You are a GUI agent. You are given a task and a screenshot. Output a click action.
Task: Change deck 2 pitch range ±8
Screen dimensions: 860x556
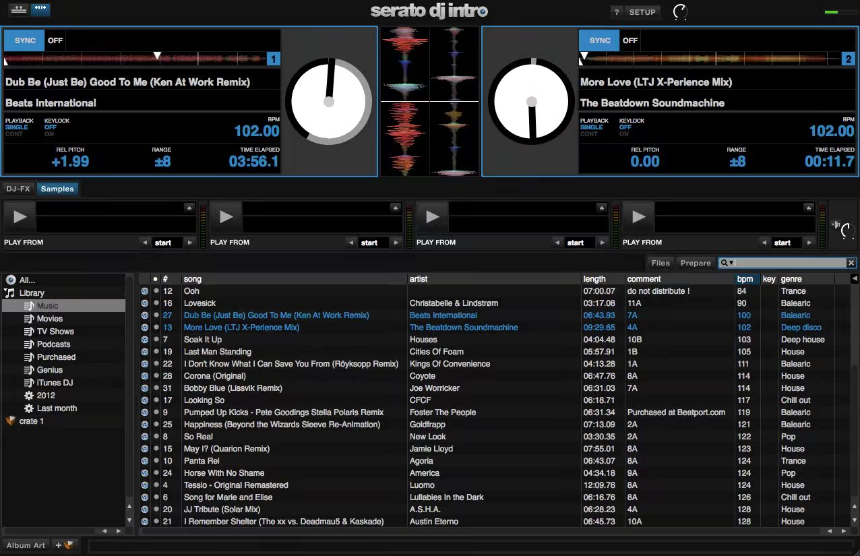click(x=737, y=162)
